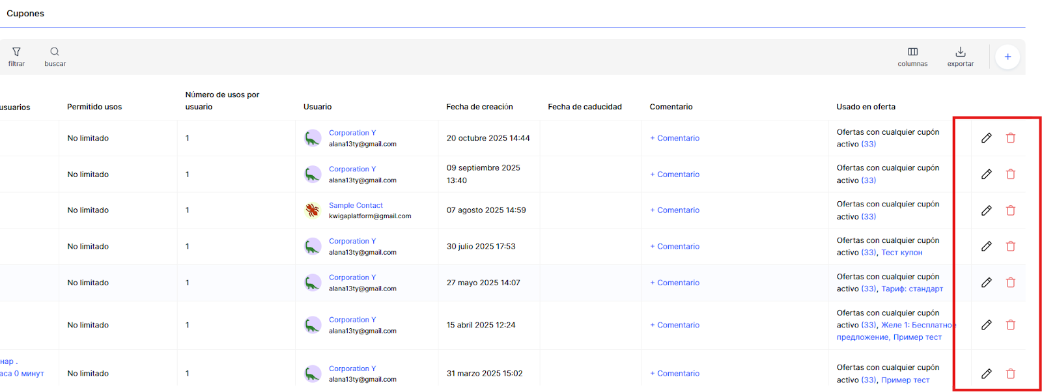
Task: Click the Sample Contact avatar thumbnail
Action: coord(313,210)
